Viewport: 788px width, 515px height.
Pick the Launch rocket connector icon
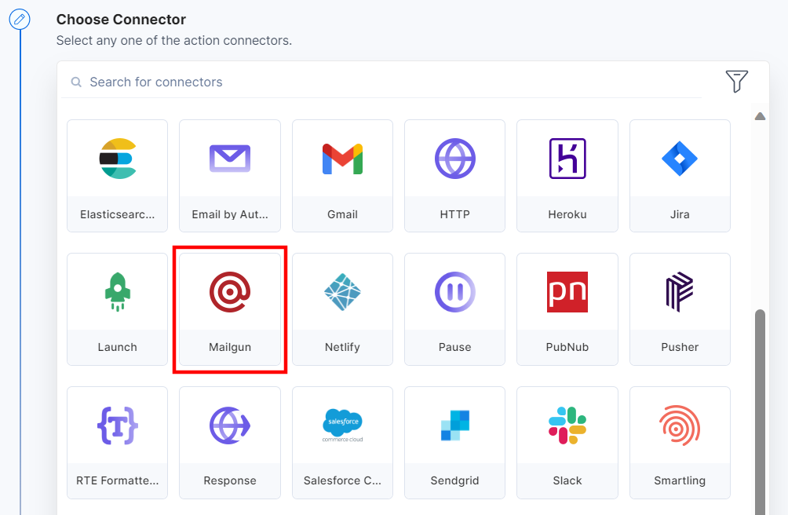point(118,292)
